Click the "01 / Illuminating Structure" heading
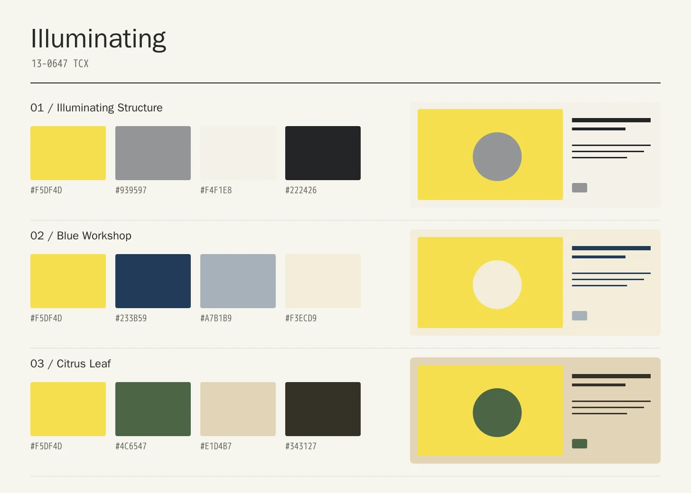691x493 pixels. click(x=96, y=108)
